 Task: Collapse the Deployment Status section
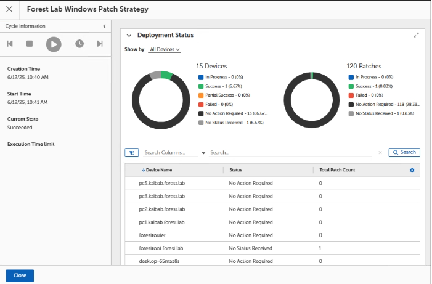(129, 36)
